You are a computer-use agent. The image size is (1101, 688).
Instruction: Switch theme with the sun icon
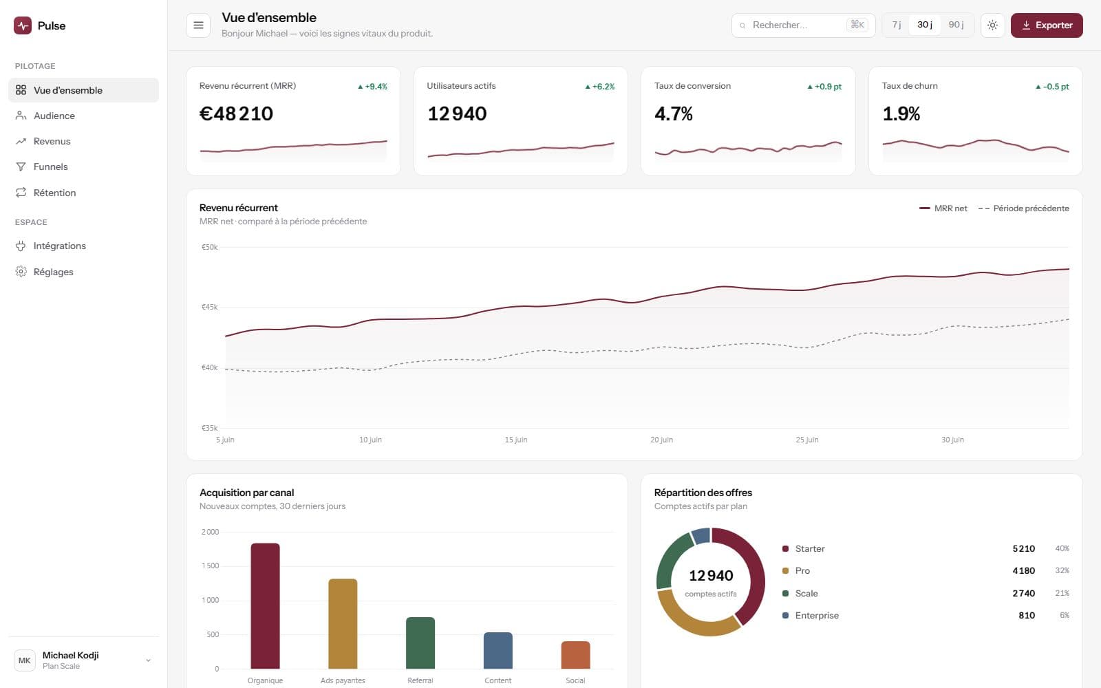[x=992, y=25]
